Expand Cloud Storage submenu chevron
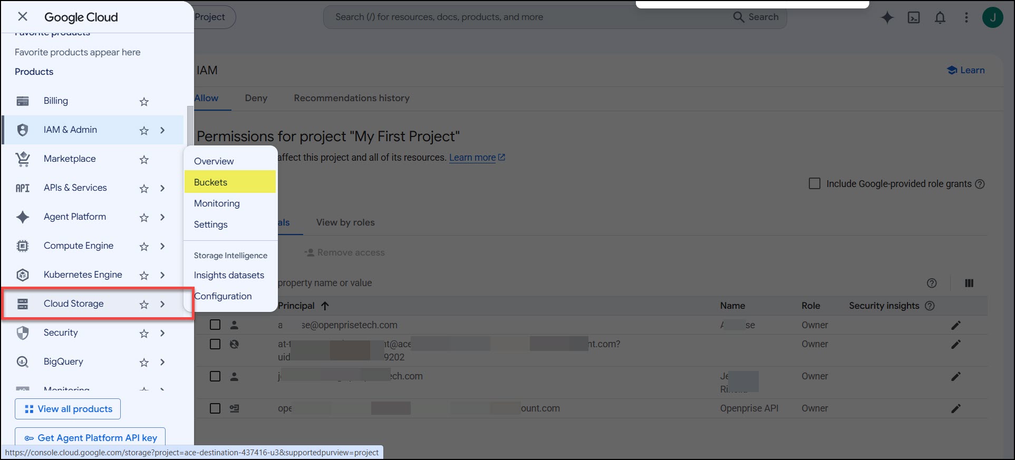This screenshot has height=460, width=1015. 162,304
